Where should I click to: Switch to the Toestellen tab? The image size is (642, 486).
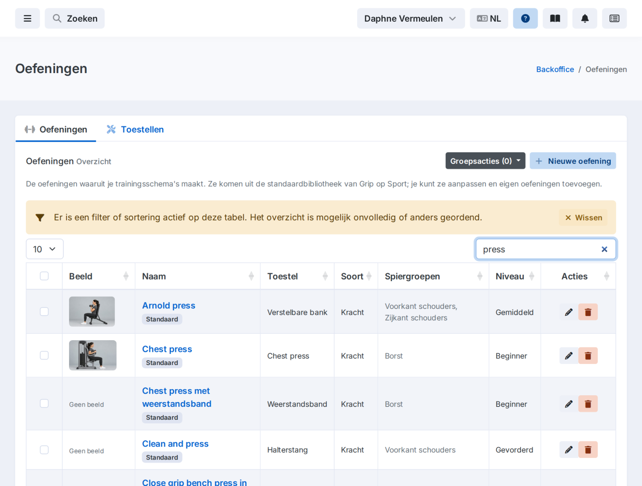[135, 129]
